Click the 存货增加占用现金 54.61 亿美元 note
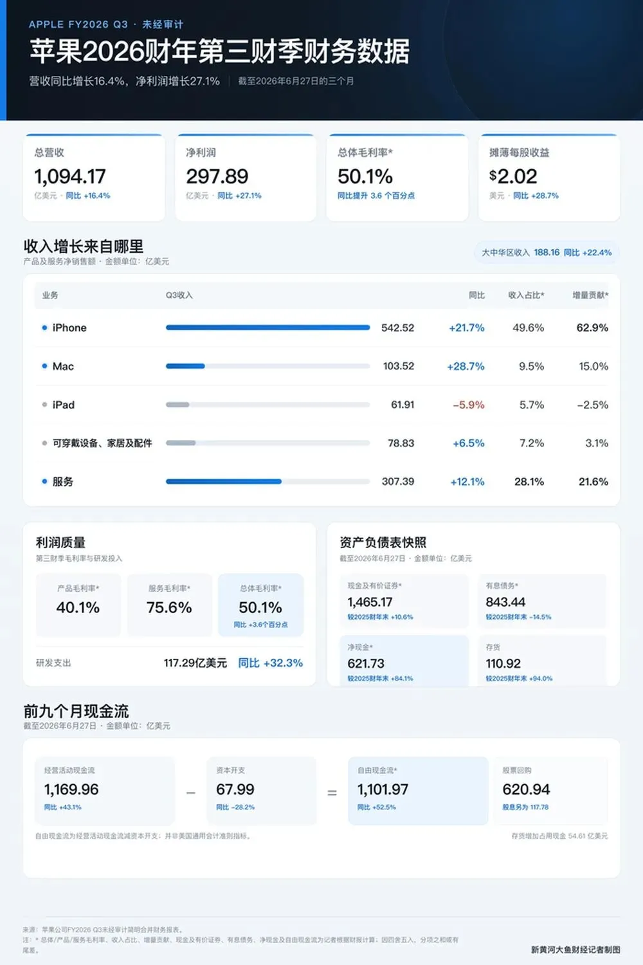 pyautogui.click(x=559, y=836)
